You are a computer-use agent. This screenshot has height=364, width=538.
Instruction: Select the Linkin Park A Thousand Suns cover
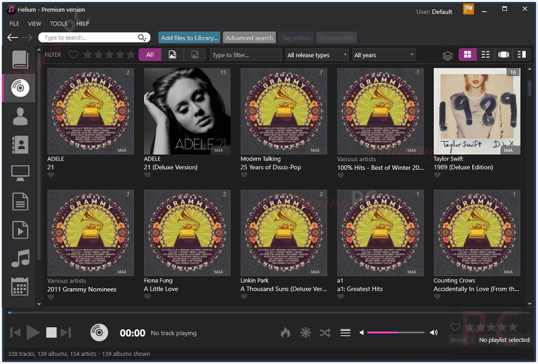coord(284,233)
